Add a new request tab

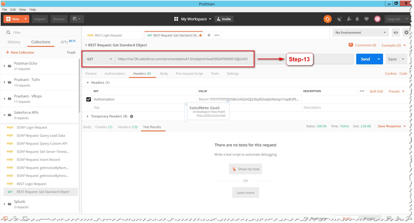(209, 35)
